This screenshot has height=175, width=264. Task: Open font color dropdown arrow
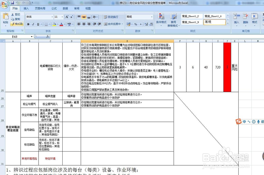click(64, 24)
